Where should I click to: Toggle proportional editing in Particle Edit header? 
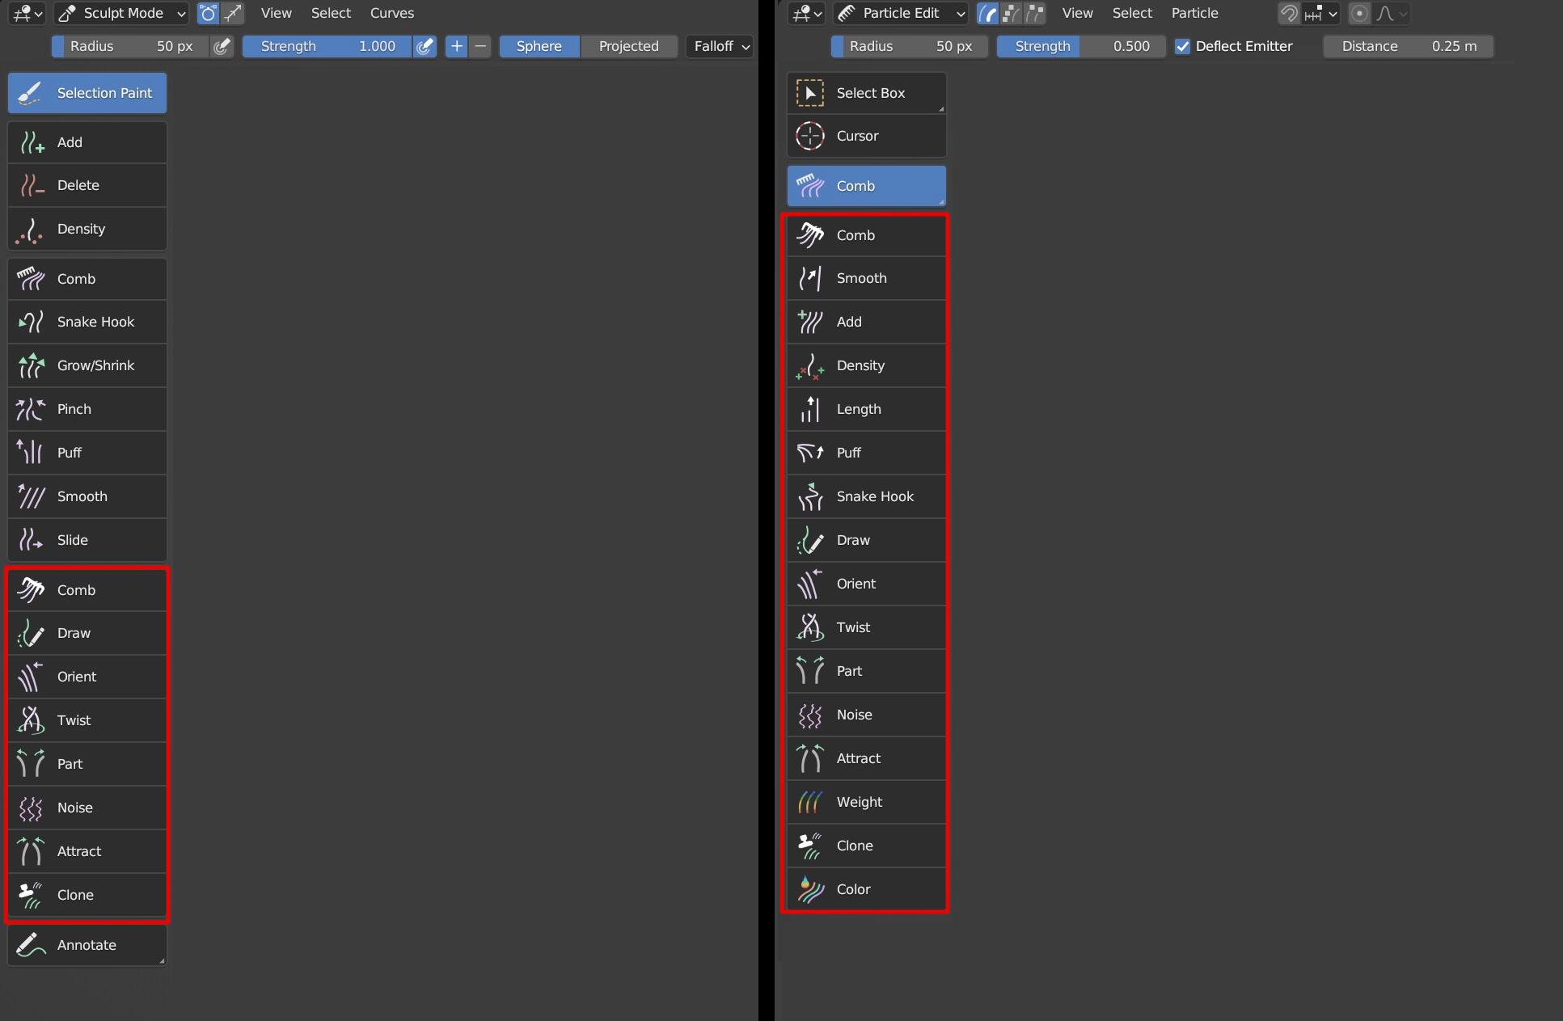pyautogui.click(x=1360, y=13)
